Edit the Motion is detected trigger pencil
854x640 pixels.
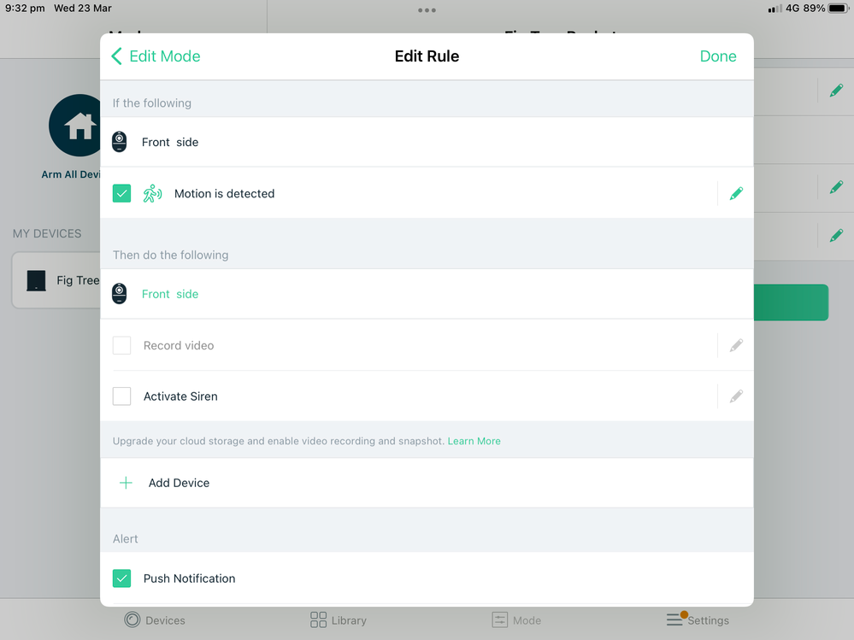736,194
